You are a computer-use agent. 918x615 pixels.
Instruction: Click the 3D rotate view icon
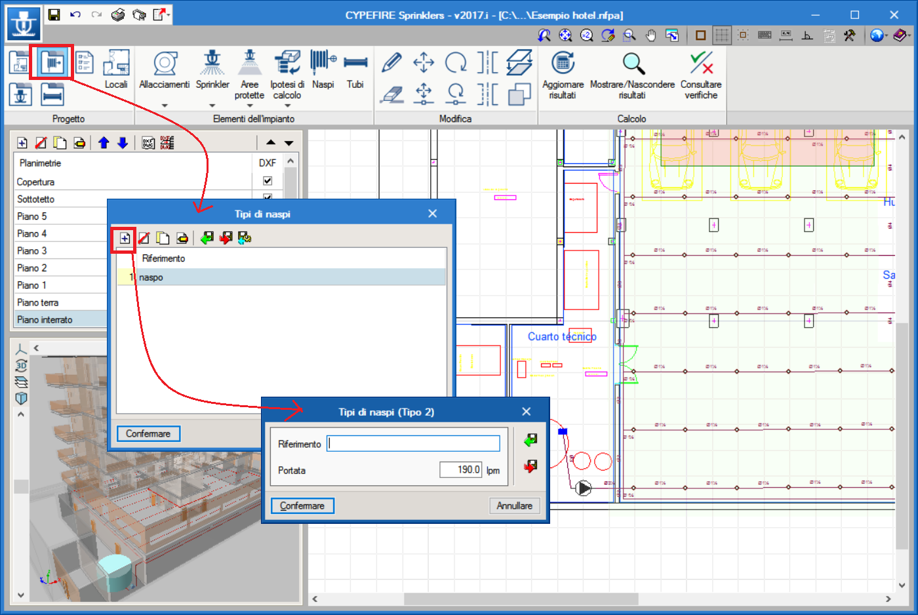tap(21, 366)
